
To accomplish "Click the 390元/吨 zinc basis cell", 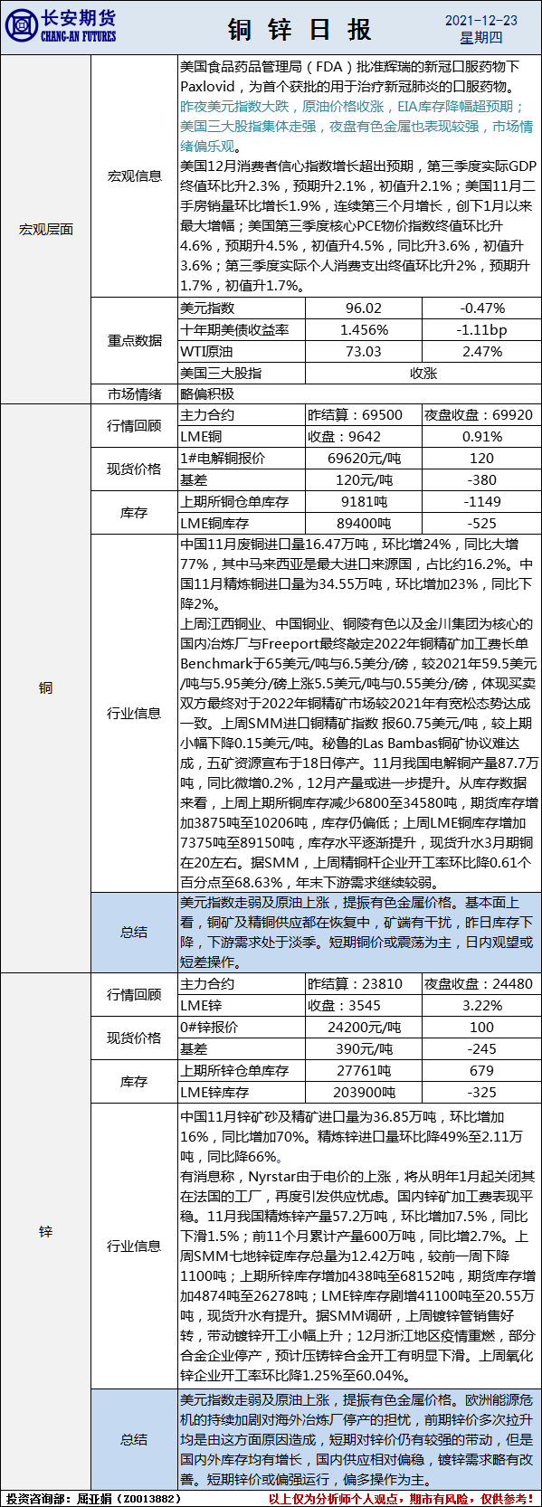I will point(364,1048).
